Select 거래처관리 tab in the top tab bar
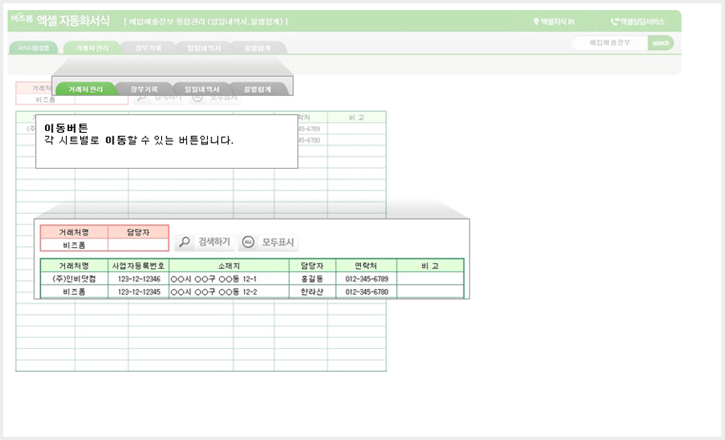The width and height of the screenshot is (725, 440). (92, 48)
